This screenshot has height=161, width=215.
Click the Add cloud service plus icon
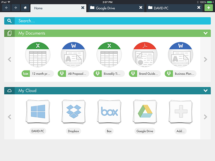click(x=181, y=111)
